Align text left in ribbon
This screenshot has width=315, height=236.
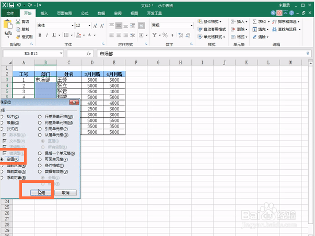point(111,35)
